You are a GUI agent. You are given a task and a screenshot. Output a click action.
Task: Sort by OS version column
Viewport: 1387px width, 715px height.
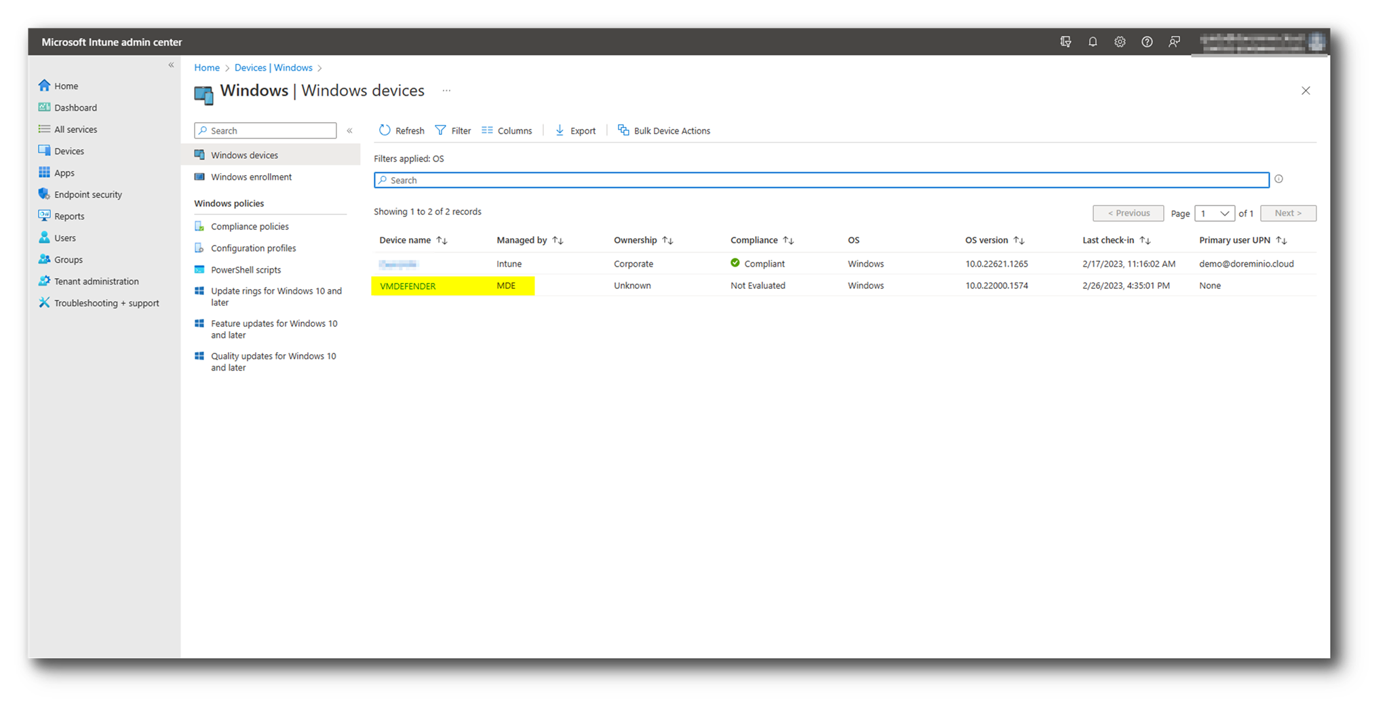[994, 240]
